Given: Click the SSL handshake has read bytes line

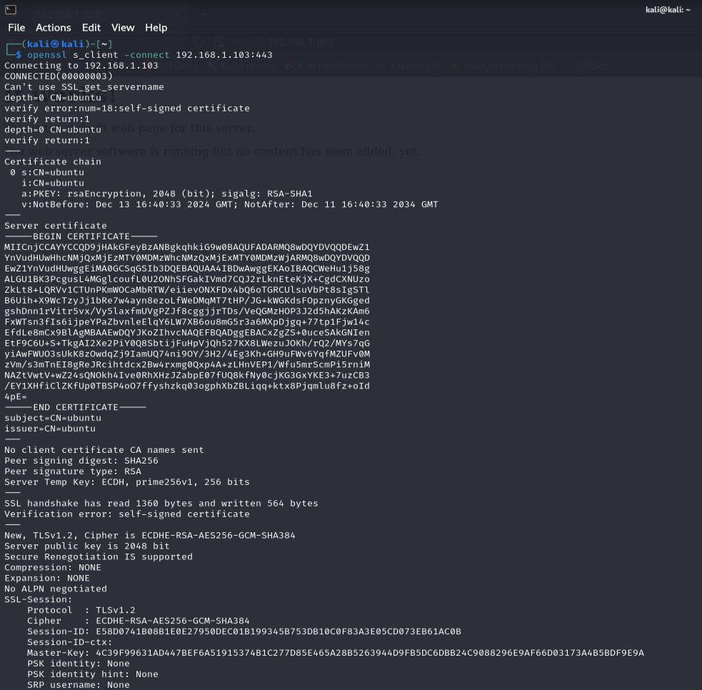Looking at the screenshot, I should [x=161, y=504].
